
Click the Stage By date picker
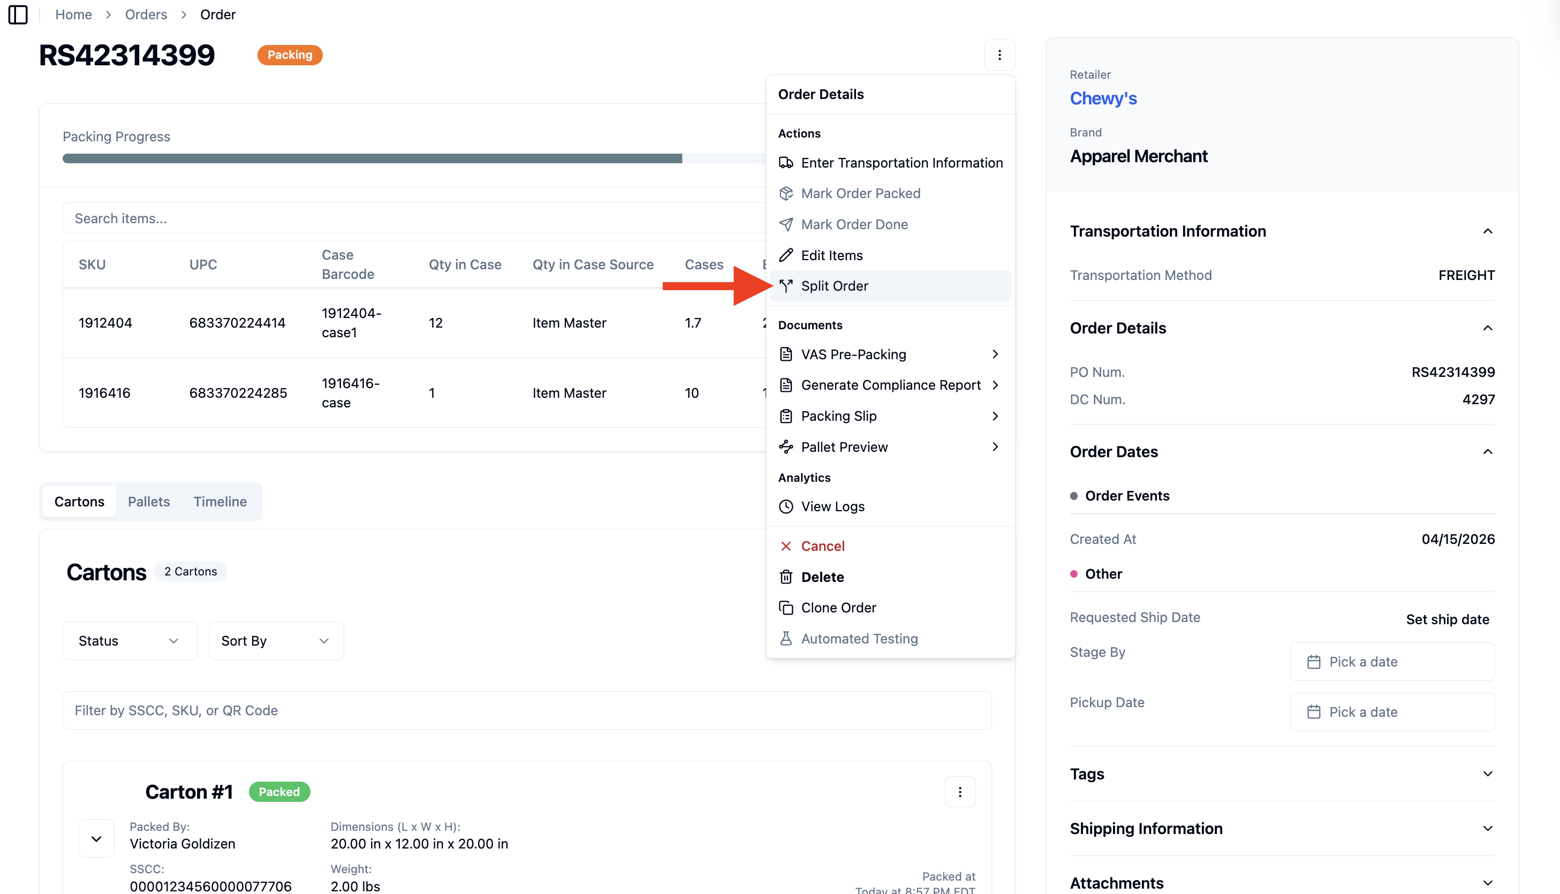point(1392,661)
